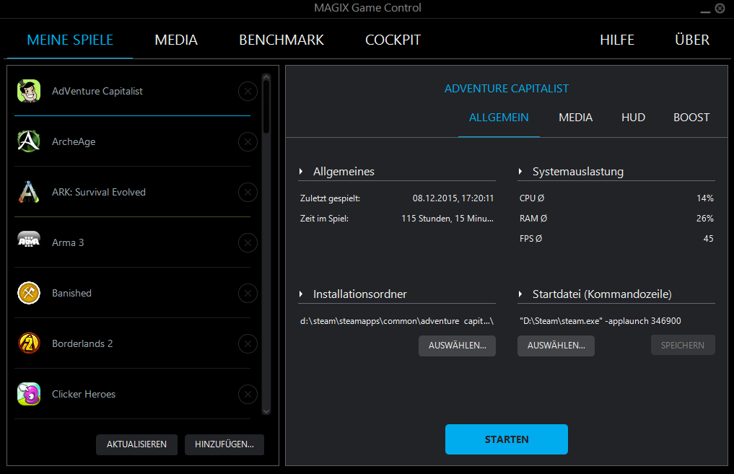Click the AdVenture Capitalist game icon
734x474 pixels.
(29, 91)
